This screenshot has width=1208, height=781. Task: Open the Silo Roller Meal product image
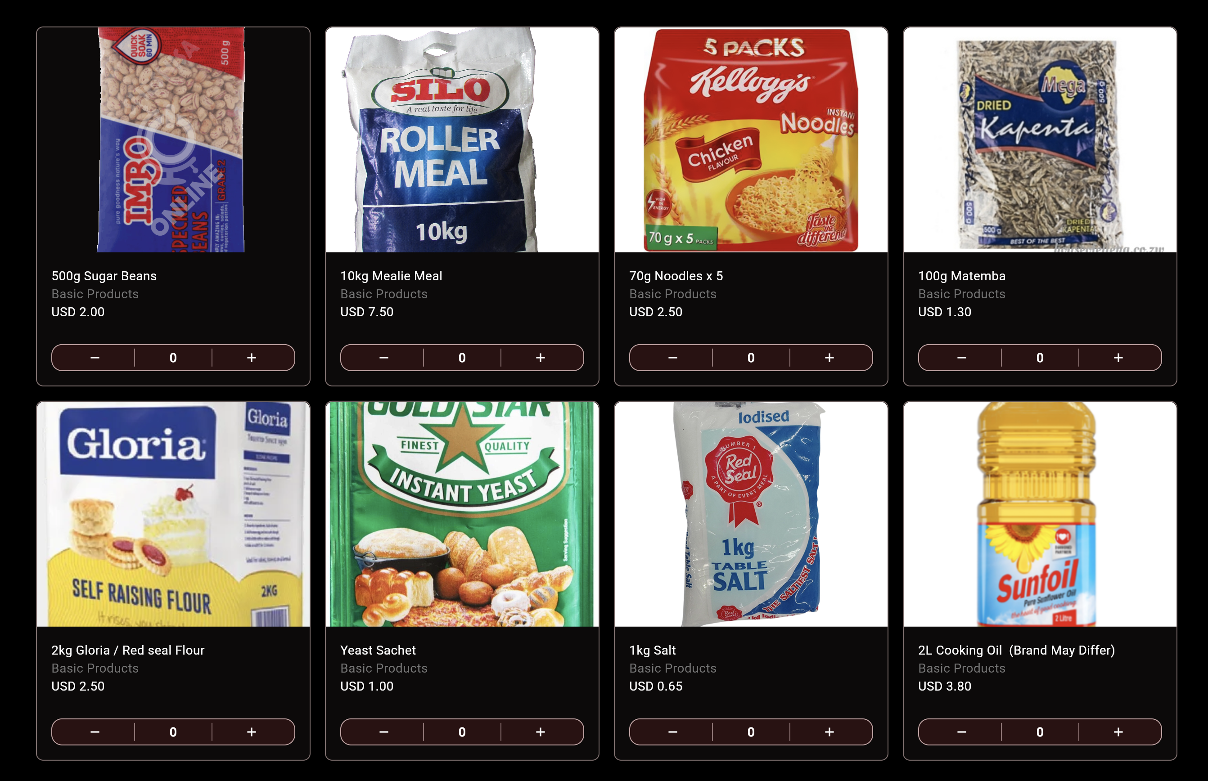point(462,139)
